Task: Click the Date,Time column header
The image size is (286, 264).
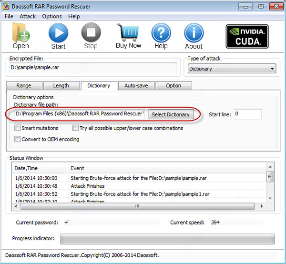Action: coord(40,168)
